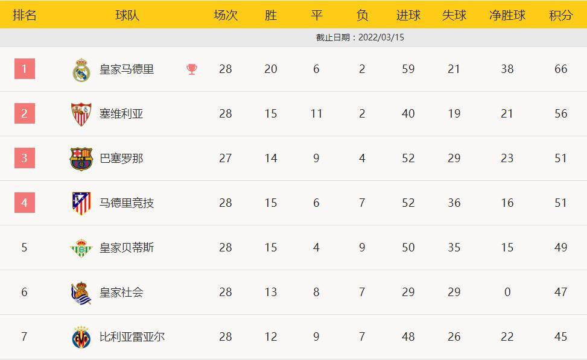Open the 马德里竞技 team page
The image size is (587, 360).
tap(127, 203)
